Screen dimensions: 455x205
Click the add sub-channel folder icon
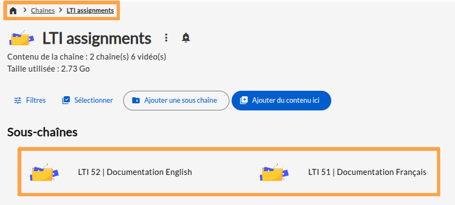coord(136,101)
